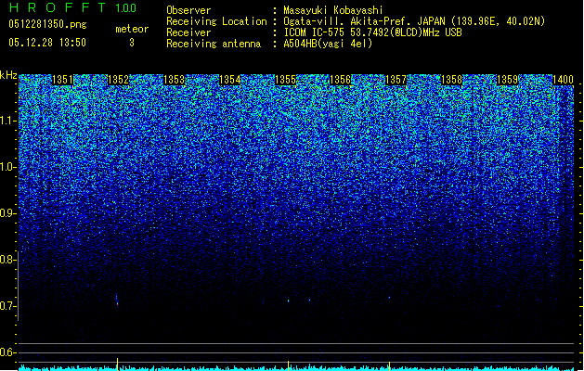Click the 'Observer' field label

(x=188, y=10)
